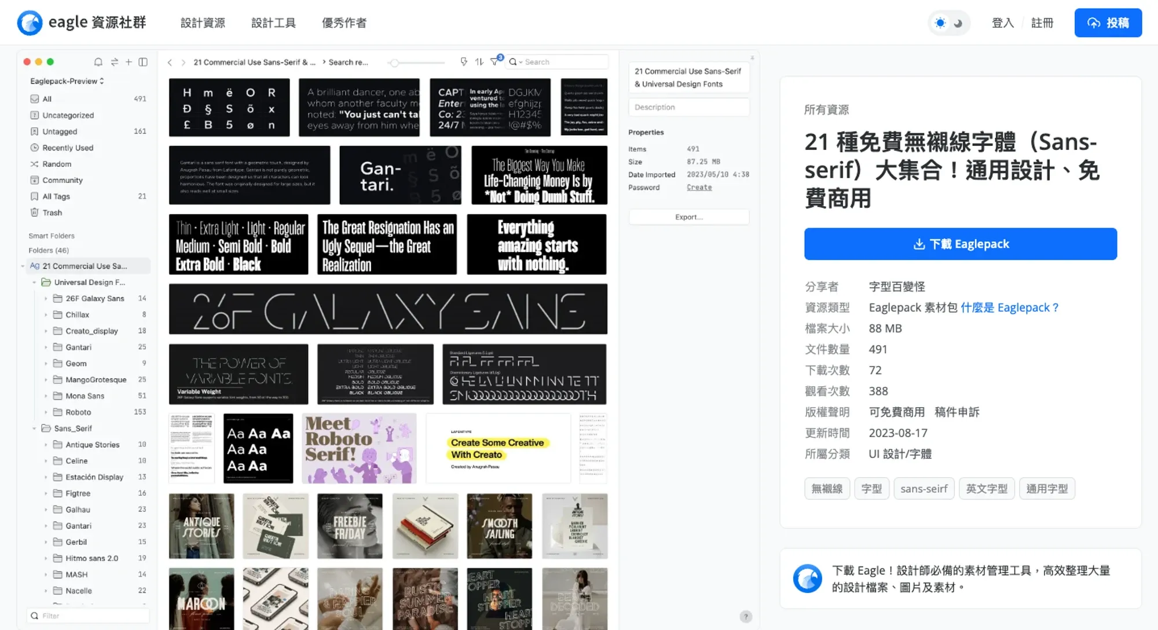Expand the 26F Galaxy Sans folder
Screen dimensions: 1158x630
click(46, 299)
